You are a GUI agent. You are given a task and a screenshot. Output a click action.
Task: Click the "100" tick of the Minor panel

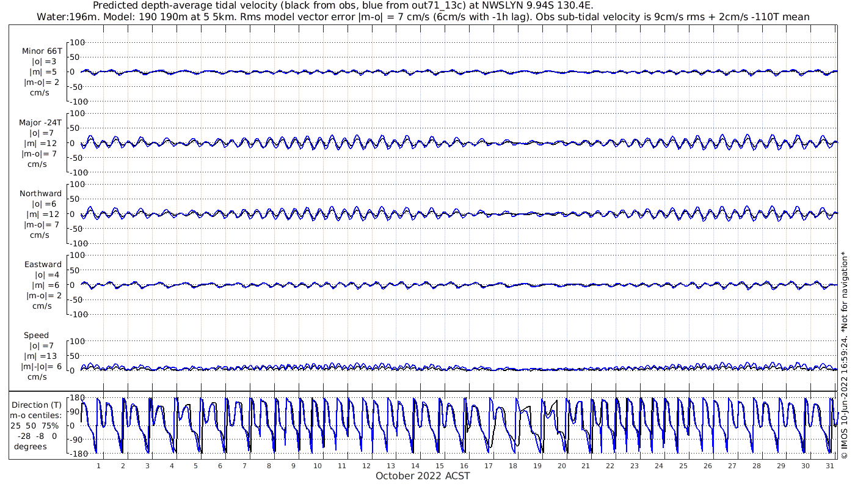[78, 42]
